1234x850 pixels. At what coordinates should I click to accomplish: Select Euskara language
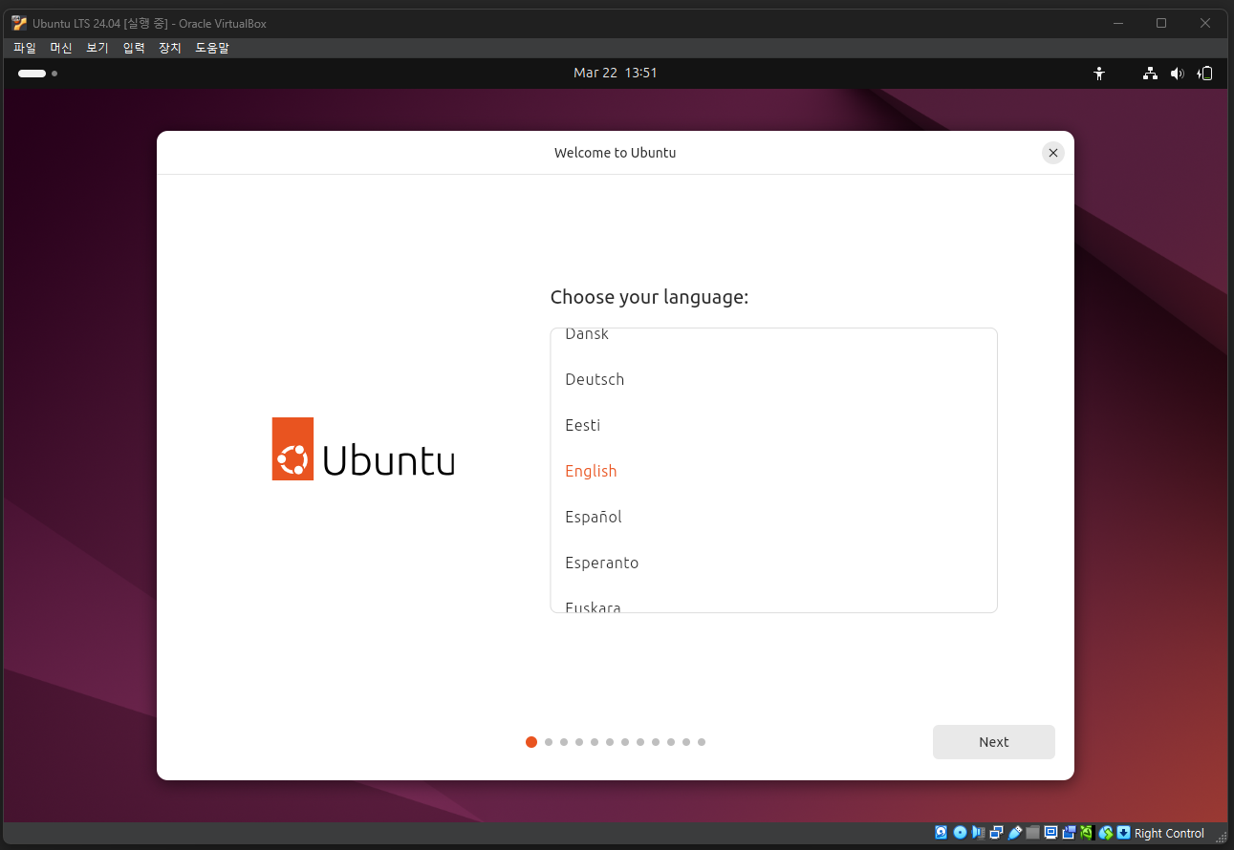[x=774, y=600]
